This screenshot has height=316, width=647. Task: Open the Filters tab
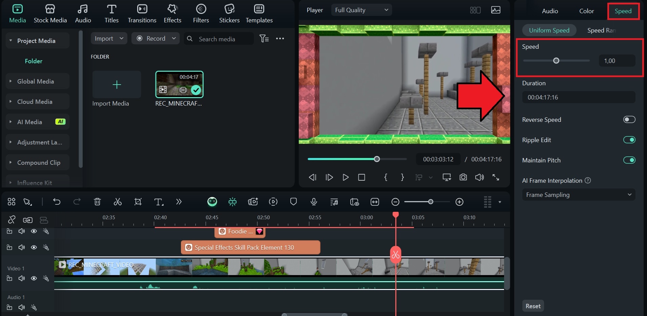[201, 14]
